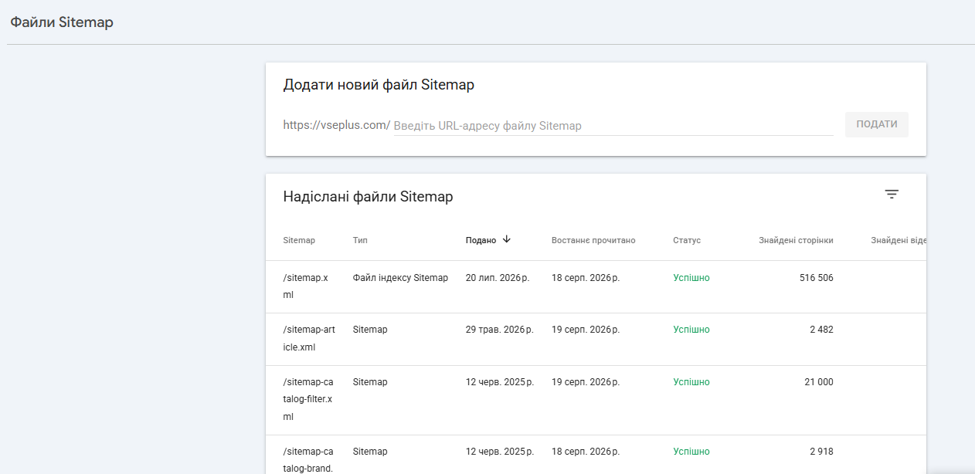This screenshot has height=474, width=975.
Task: Sort by the Тип column header
Action: pyautogui.click(x=360, y=240)
